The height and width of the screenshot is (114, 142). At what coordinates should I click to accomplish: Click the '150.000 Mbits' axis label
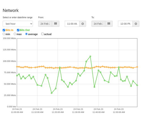(9, 38)
